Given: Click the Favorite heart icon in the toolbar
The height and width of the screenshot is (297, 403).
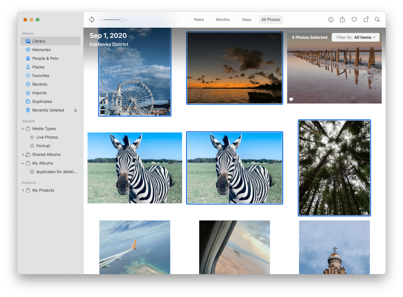Looking at the screenshot, I should (x=354, y=20).
